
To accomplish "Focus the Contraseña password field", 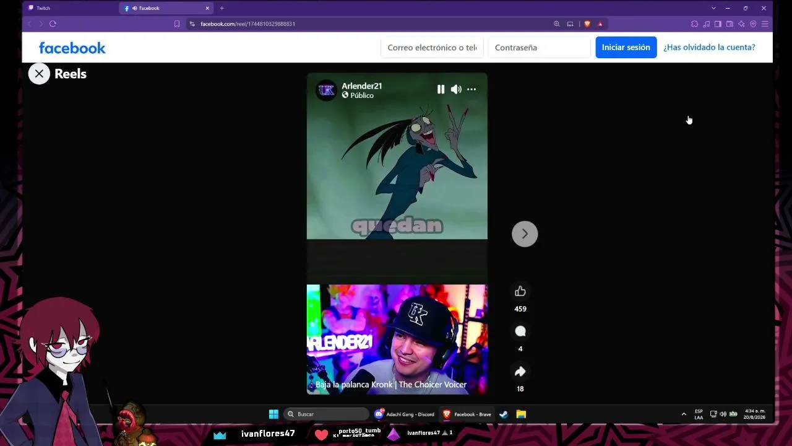I will (539, 48).
